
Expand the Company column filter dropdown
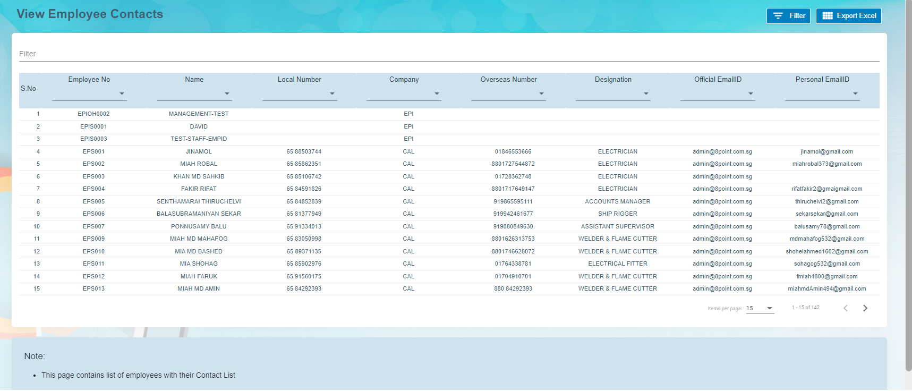tap(437, 93)
